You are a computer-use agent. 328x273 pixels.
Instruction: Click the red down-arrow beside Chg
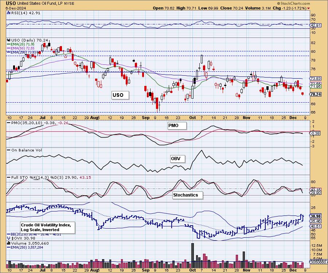pos(309,8)
